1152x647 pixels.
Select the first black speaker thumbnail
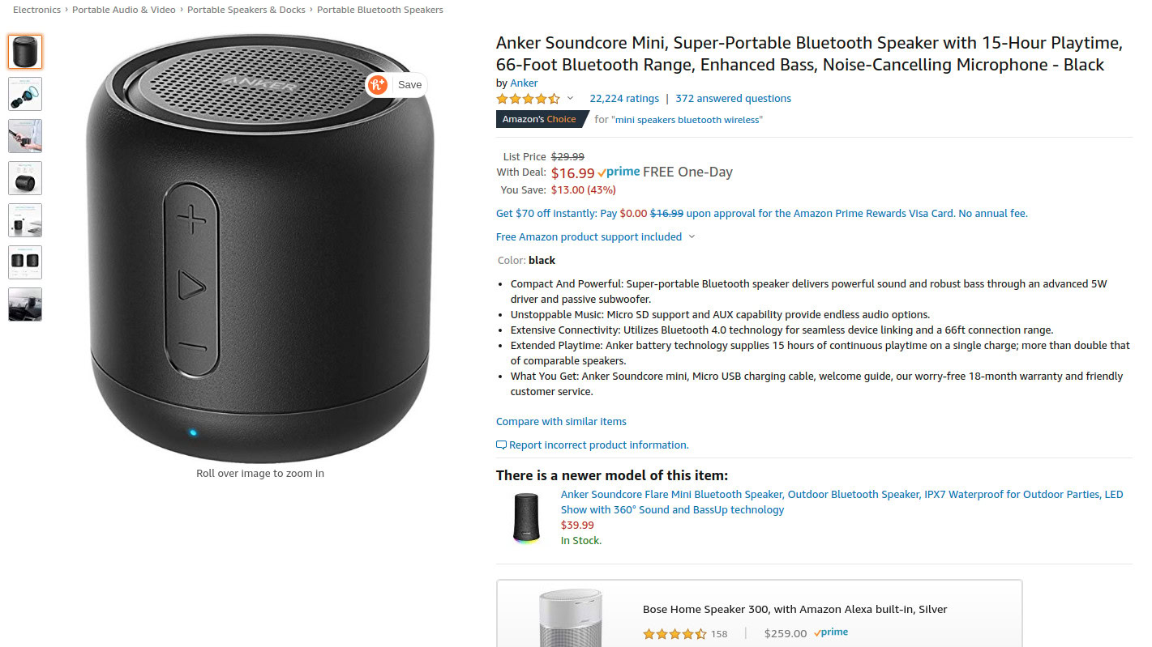pyautogui.click(x=25, y=52)
